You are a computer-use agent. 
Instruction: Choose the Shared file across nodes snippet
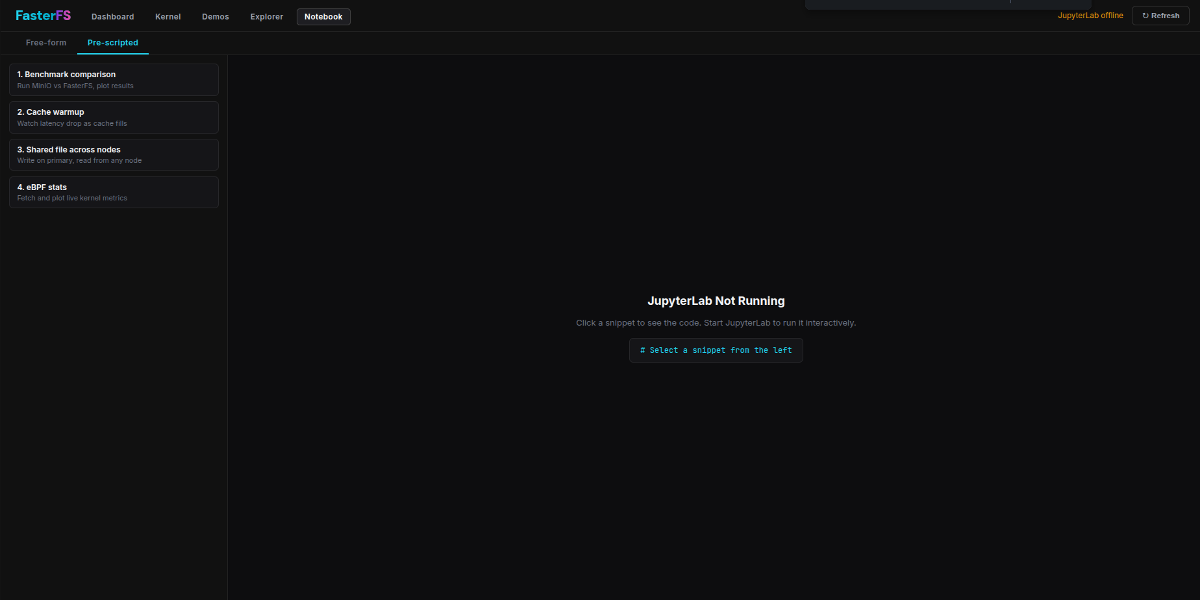(114, 154)
